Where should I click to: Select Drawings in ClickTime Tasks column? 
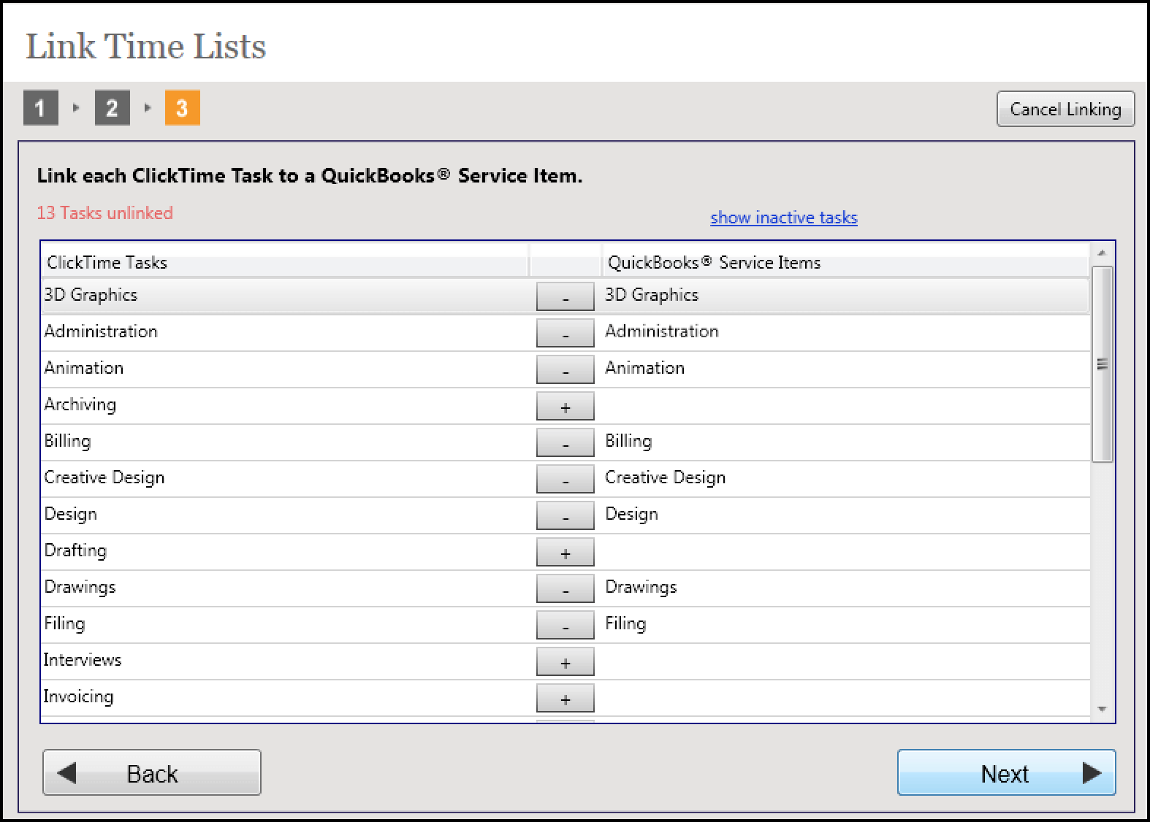(x=80, y=587)
